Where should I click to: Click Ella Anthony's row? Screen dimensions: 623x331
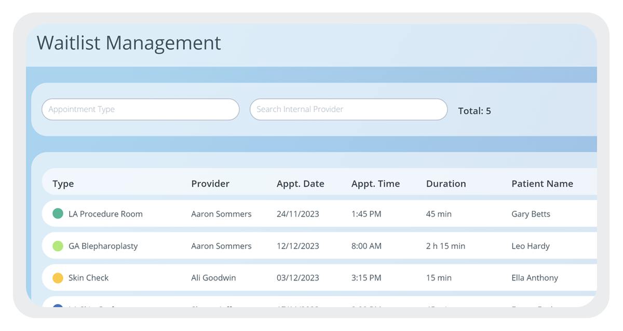click(311, 278)
